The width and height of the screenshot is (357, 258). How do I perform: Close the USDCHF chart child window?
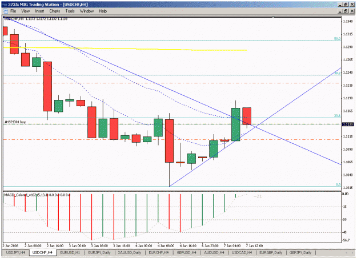click(352, 11)
